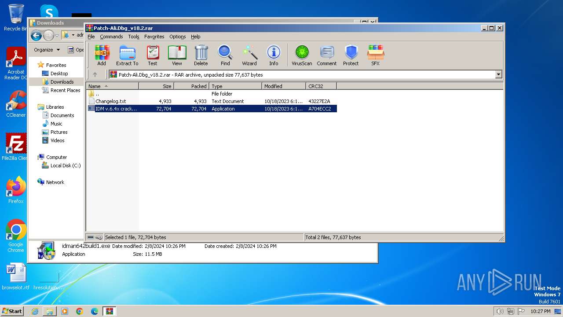
Task: Open Music library in navigation pane
Action: click(x=56, y=124)
